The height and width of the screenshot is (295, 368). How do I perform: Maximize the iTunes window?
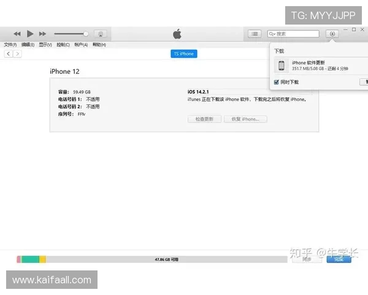point(354,29)
